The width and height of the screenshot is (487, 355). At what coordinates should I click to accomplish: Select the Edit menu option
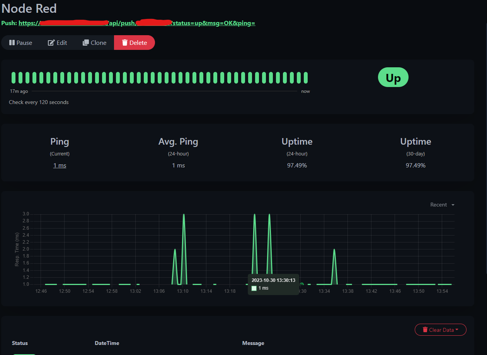pos(57,43)
